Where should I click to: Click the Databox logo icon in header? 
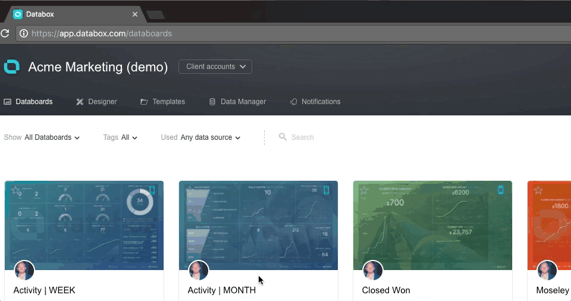point(12,67)
